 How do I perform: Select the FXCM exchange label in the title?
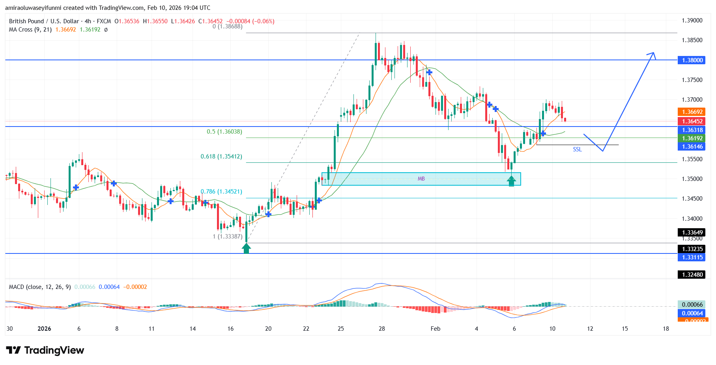tap(102, 22)
